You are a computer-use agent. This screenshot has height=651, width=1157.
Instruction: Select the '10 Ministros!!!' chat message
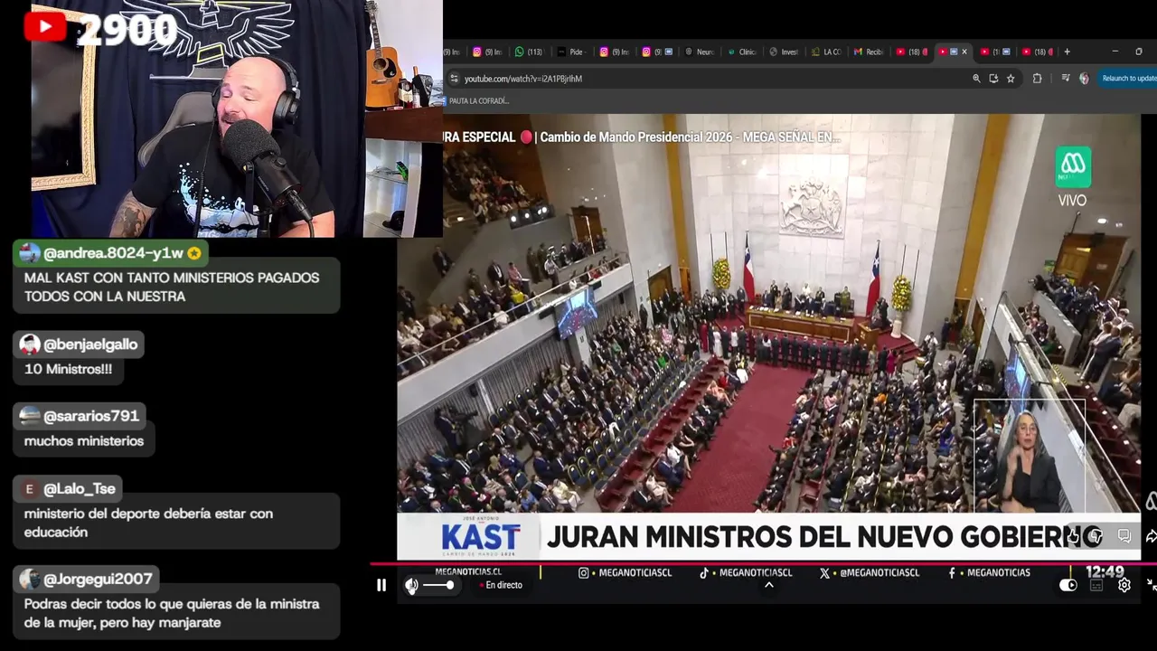[68, 369]
